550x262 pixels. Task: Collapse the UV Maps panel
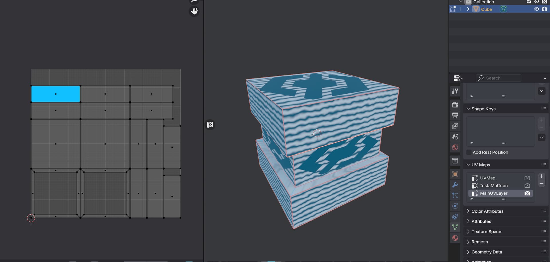pyautogui.click(x=481, y=165)
